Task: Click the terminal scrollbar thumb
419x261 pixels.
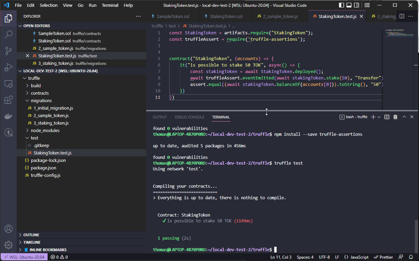Action: 416,236
